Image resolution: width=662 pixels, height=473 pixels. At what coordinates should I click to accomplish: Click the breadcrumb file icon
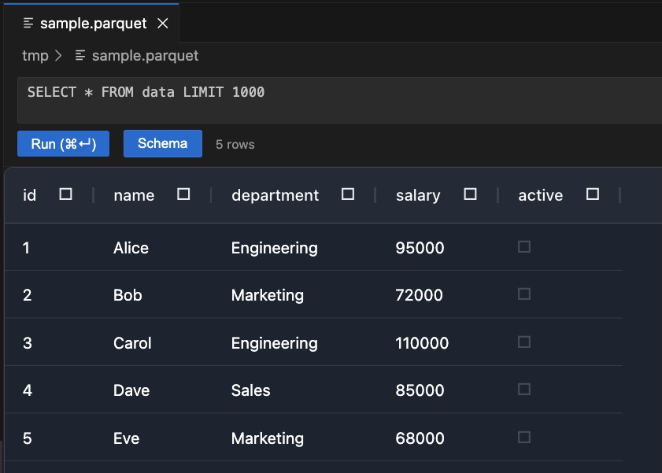[x=80, y=55]
